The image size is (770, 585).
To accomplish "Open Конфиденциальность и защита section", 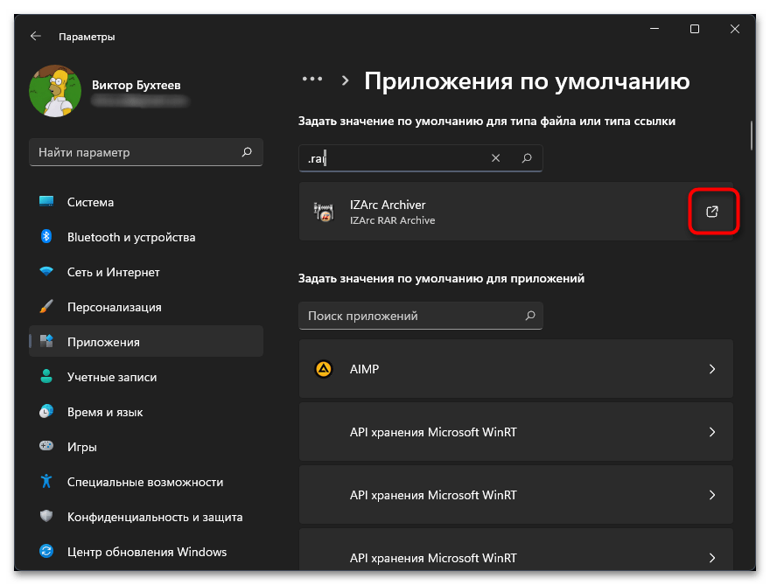I will [x=146, y=517].
